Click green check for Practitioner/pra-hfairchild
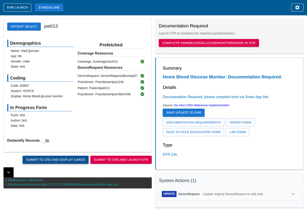Screen dimensions: 307x219 coord(142,94)
